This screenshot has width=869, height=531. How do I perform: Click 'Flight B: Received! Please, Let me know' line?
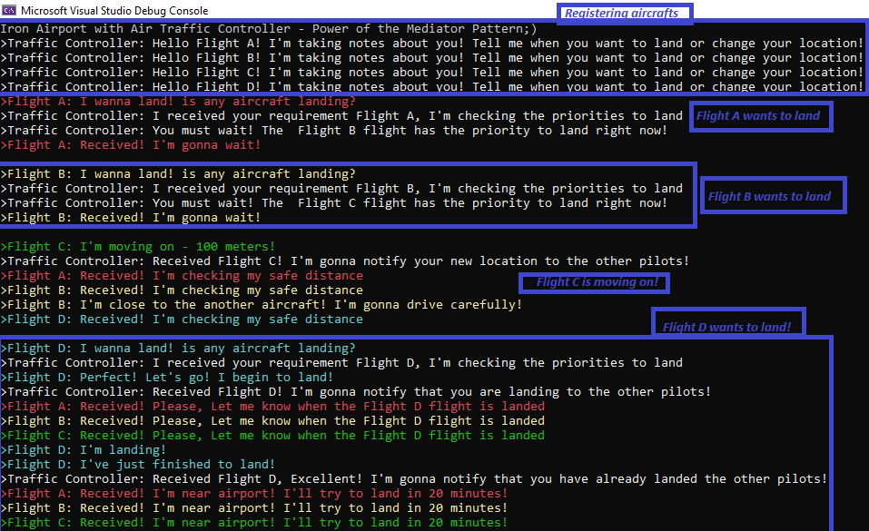(272, 420)
